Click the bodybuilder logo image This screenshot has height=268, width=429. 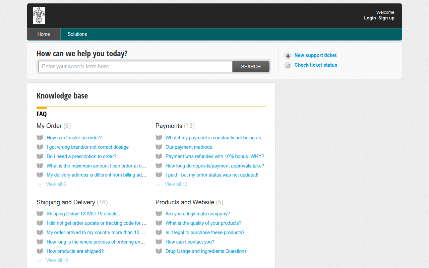pyautogui.click(x=39, y=15)
